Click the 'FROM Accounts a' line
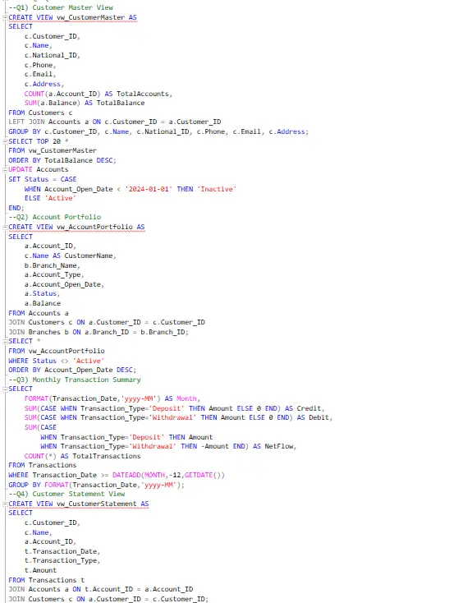Screen dimensions: 472x603 click(39, 314)
